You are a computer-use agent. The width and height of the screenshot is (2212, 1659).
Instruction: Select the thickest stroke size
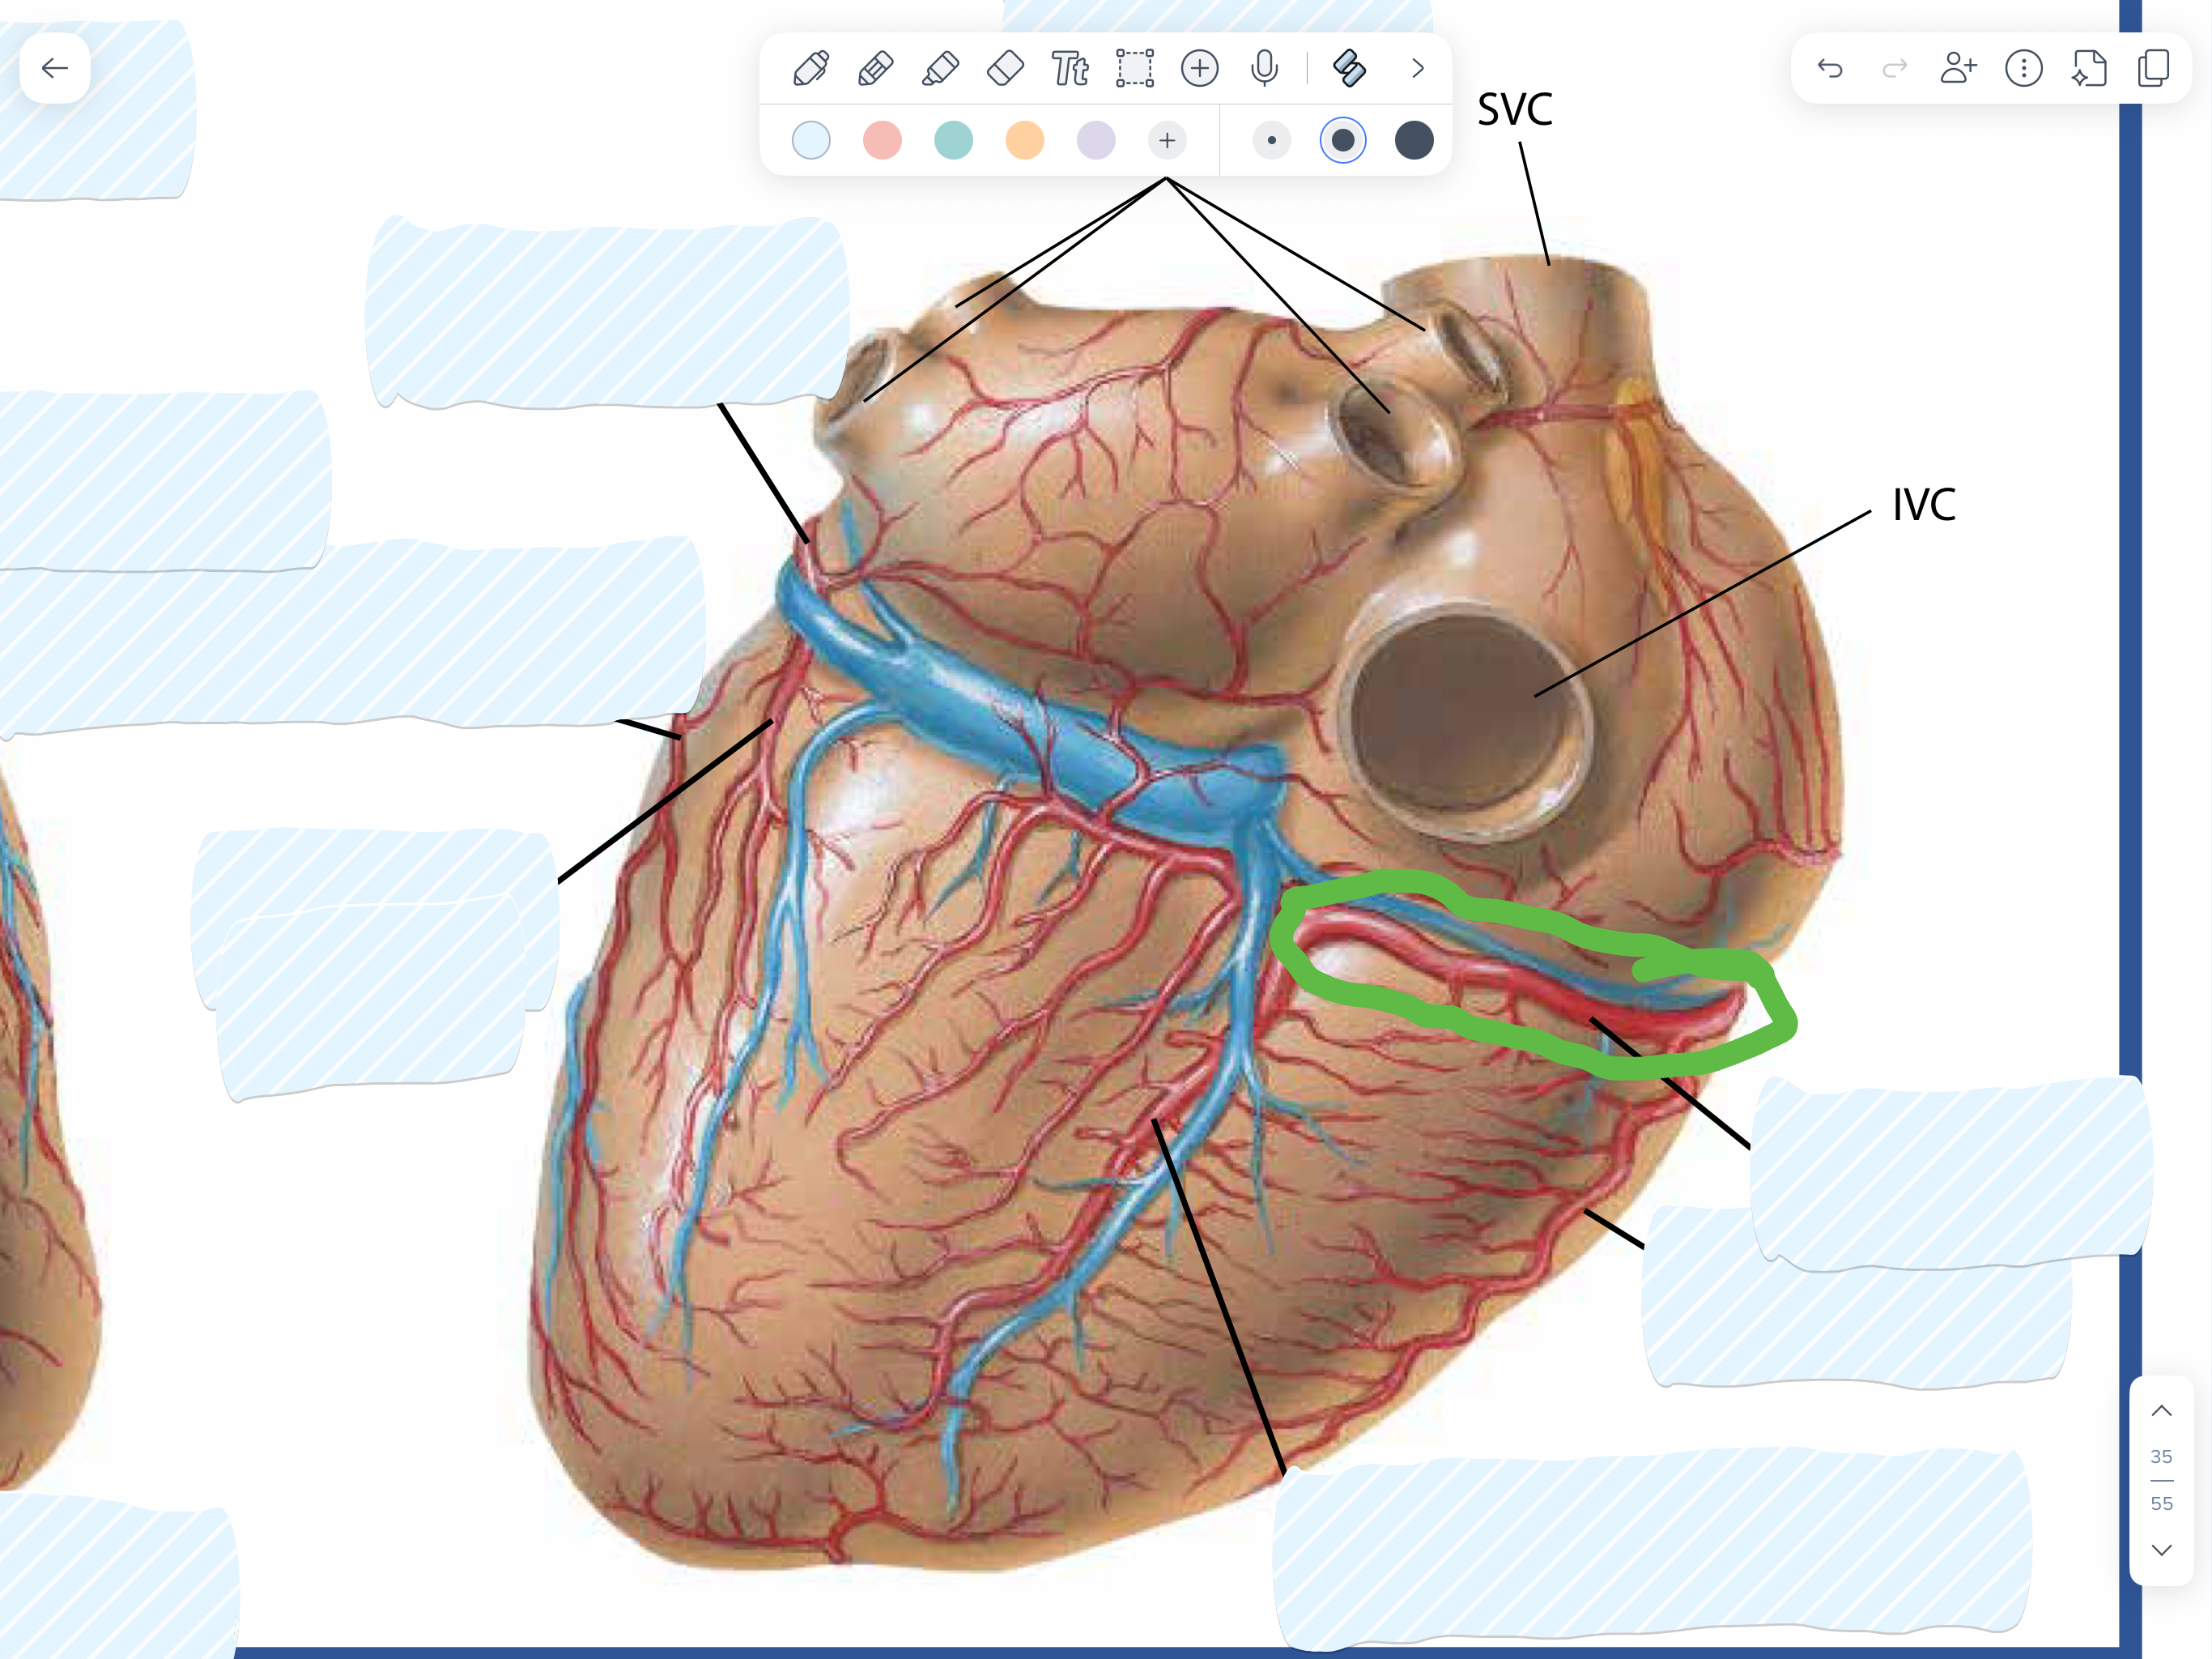[x=1414, y=140]
